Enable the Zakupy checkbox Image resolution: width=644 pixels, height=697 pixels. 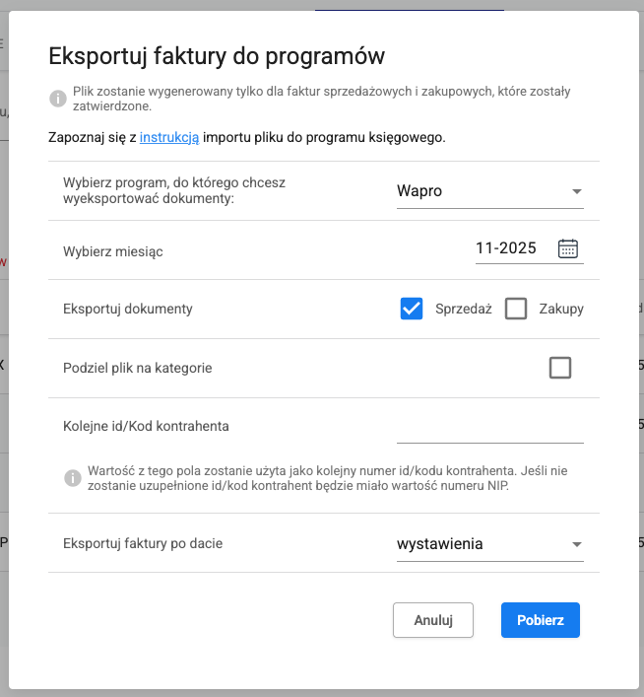[x=516, y=309]
